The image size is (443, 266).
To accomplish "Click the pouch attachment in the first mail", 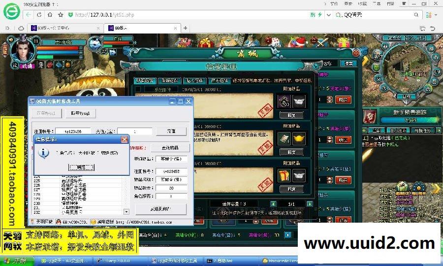I will [x=284, y=101].
